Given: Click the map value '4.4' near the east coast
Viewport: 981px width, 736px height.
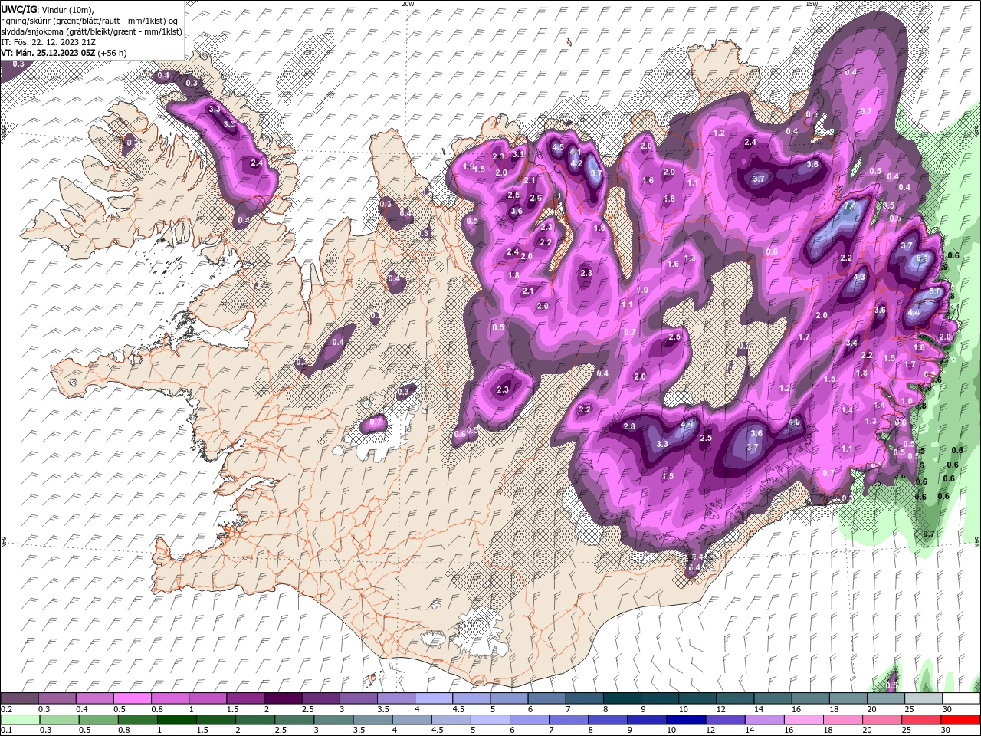Looking at the screenshot, I should coord(914,314).
